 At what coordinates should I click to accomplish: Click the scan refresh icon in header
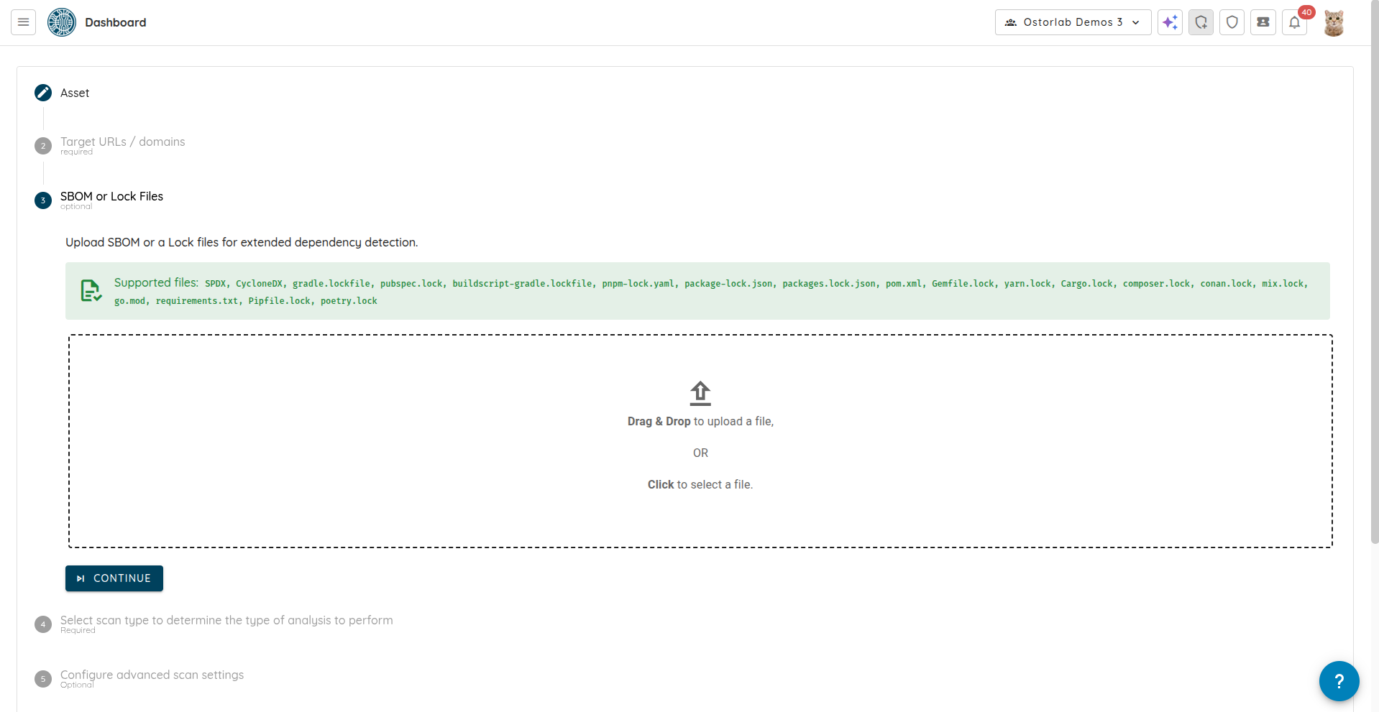tap(1201, 22)
